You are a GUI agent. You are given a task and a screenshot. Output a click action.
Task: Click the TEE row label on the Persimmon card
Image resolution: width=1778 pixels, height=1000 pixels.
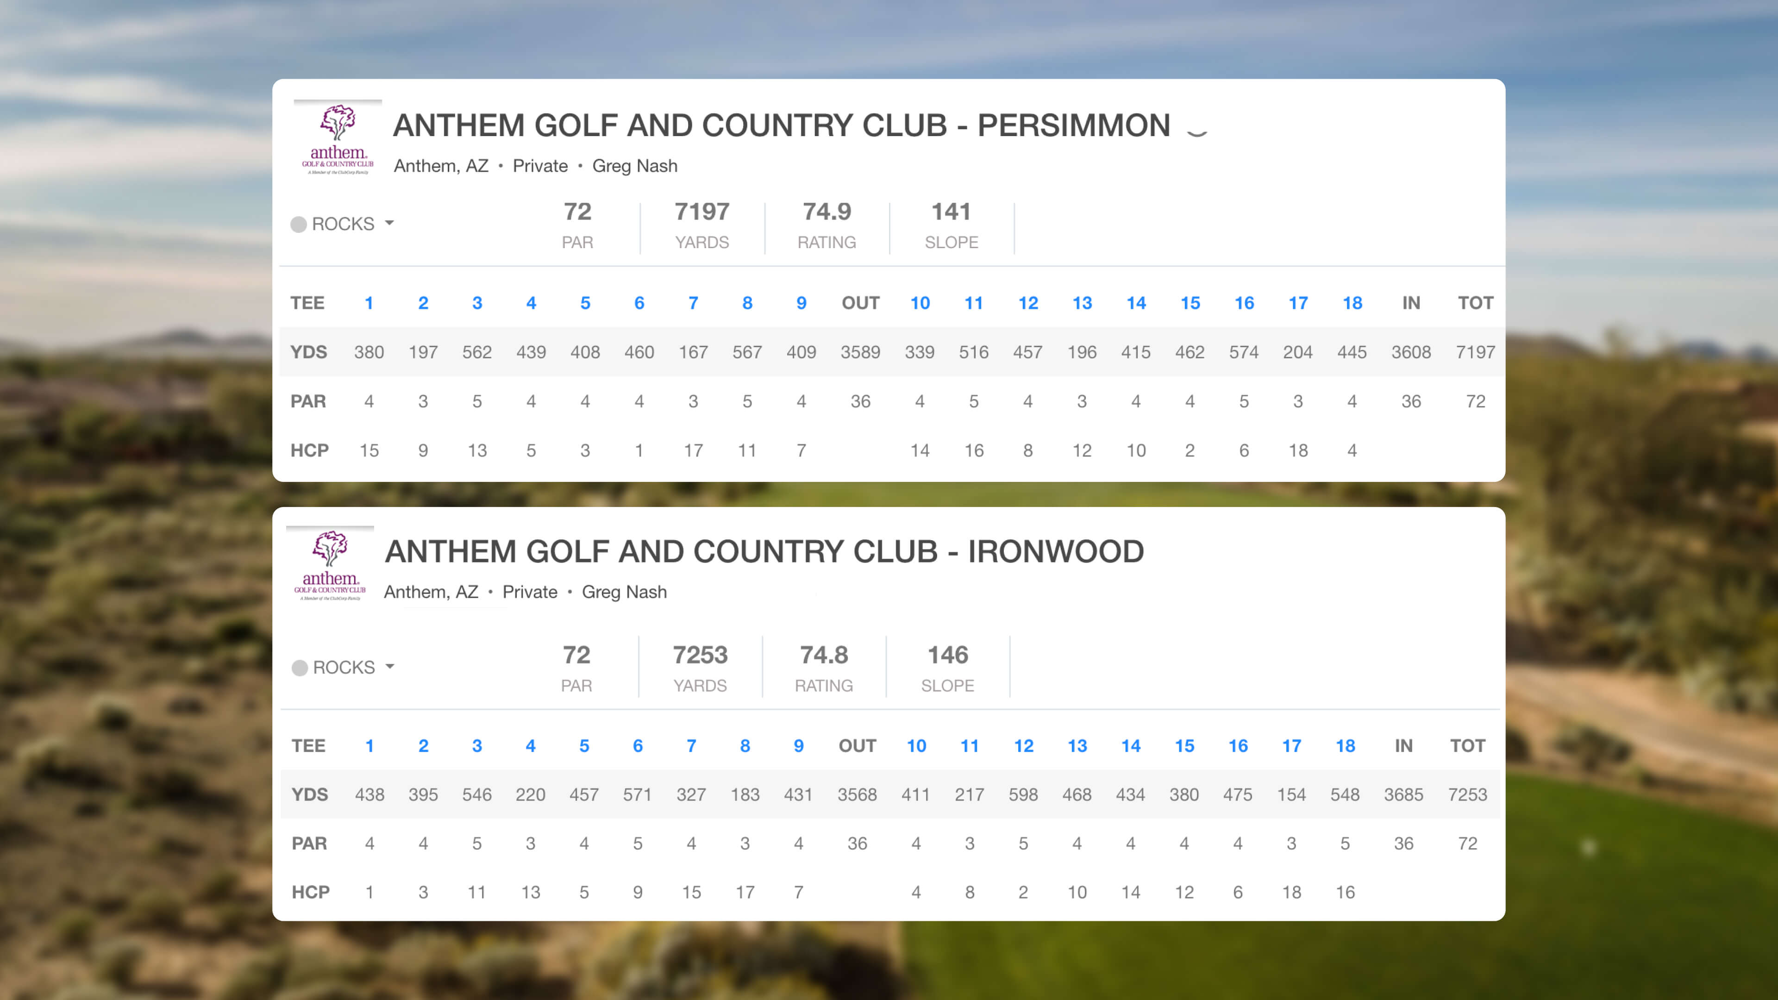307,303
